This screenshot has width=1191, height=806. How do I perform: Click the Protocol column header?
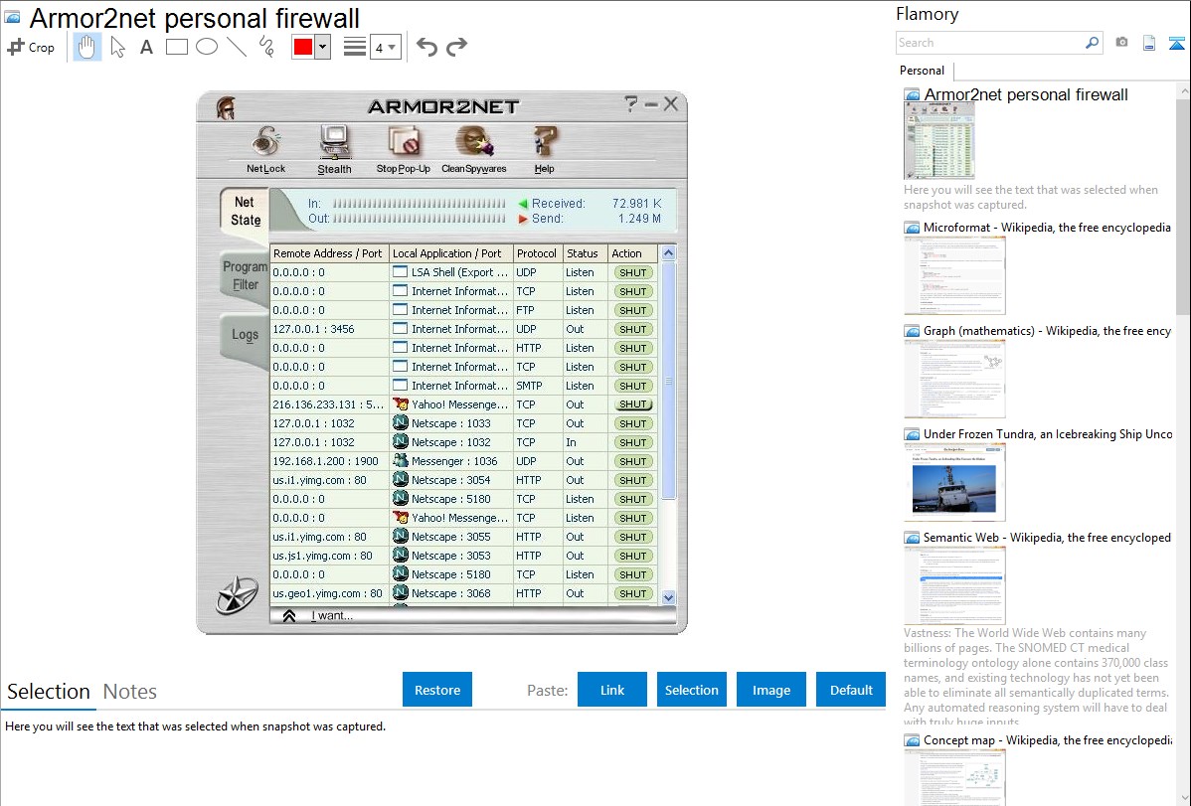[537, 253]
